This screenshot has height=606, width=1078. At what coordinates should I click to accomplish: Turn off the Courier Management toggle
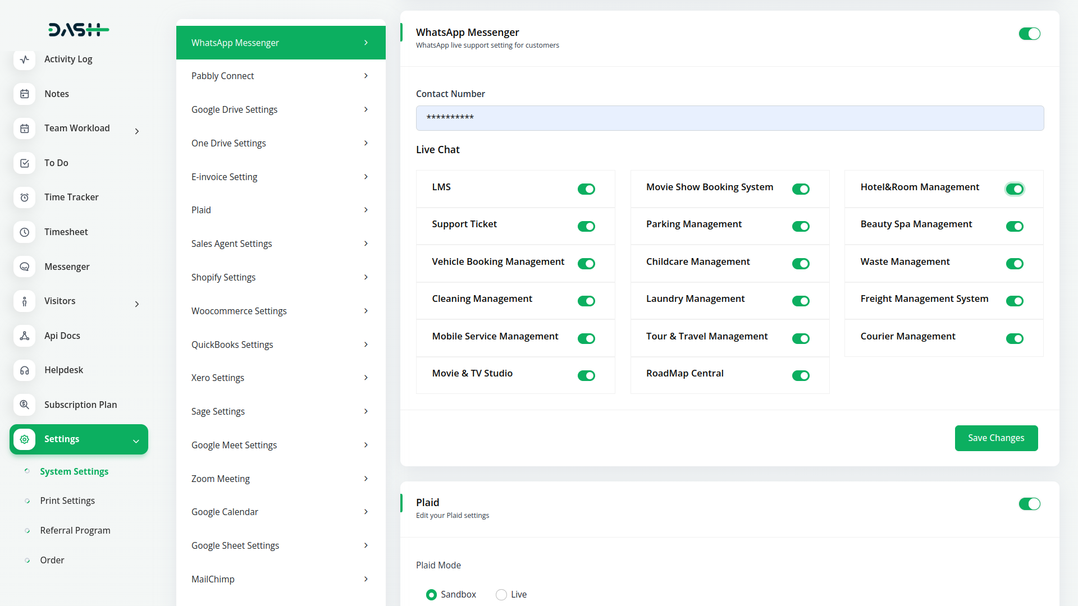tap(1015, 338)
